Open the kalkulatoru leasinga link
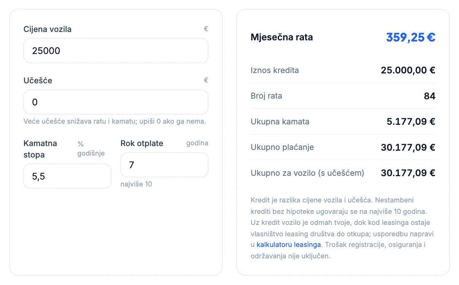This screenshot has width=459, height=285. click(289, 244)
